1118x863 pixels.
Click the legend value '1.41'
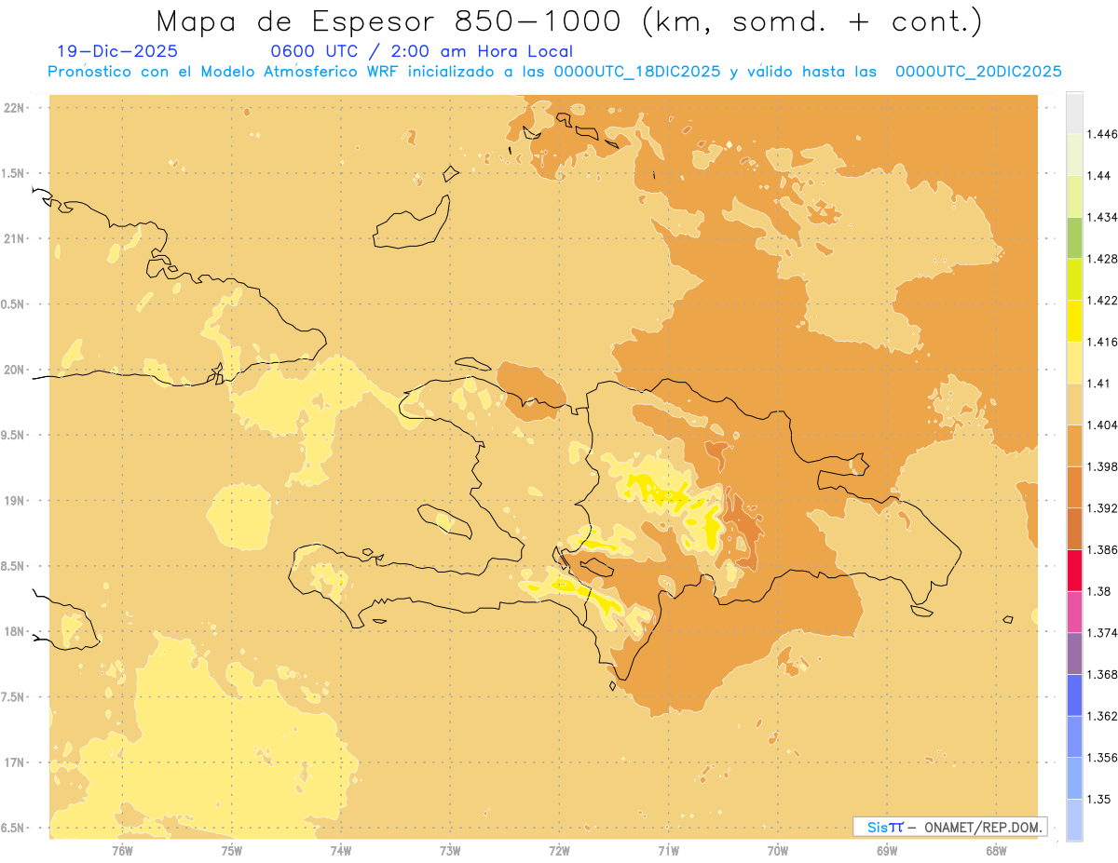point(1099,384)
